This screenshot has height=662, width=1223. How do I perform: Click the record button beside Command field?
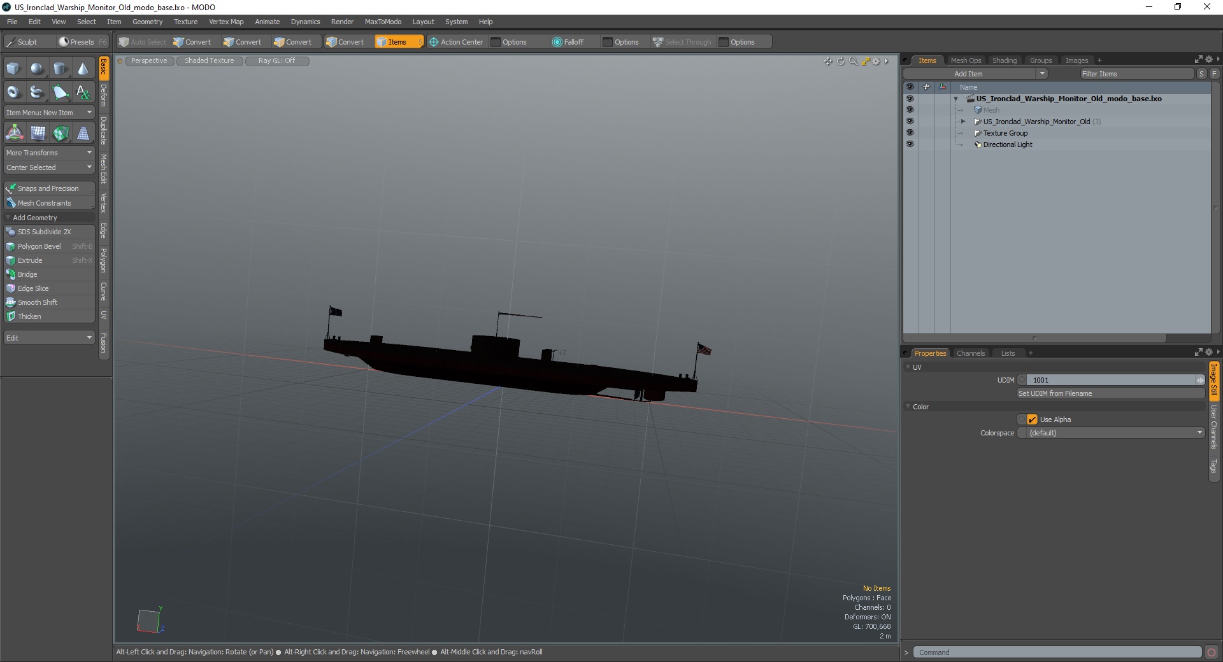(1212, 652)
